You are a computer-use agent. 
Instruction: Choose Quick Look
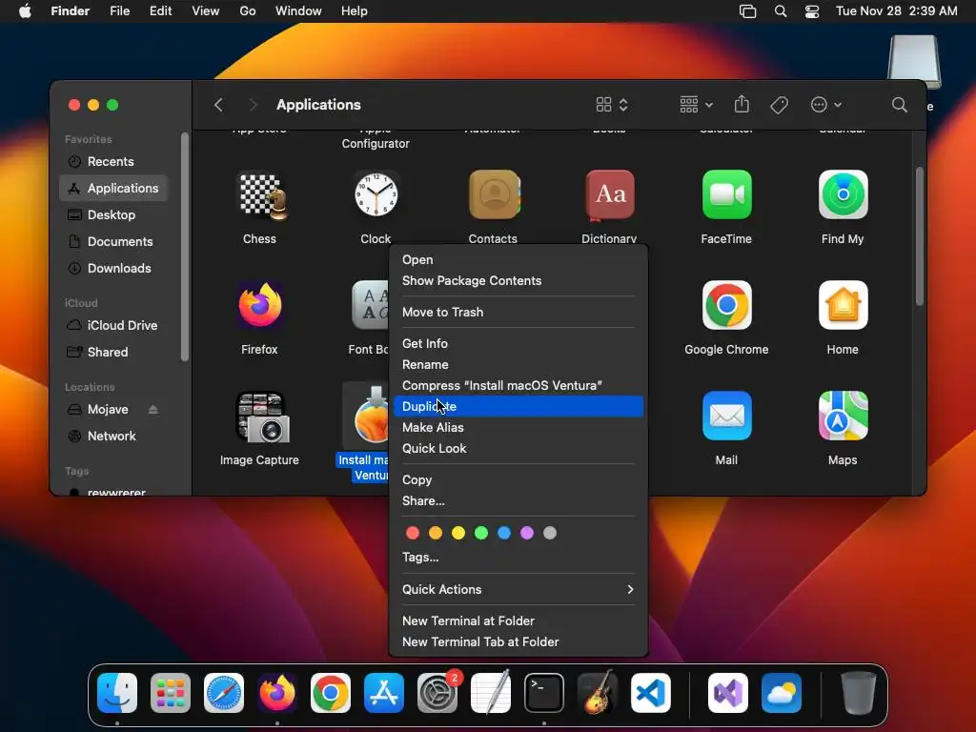[518, 448]
